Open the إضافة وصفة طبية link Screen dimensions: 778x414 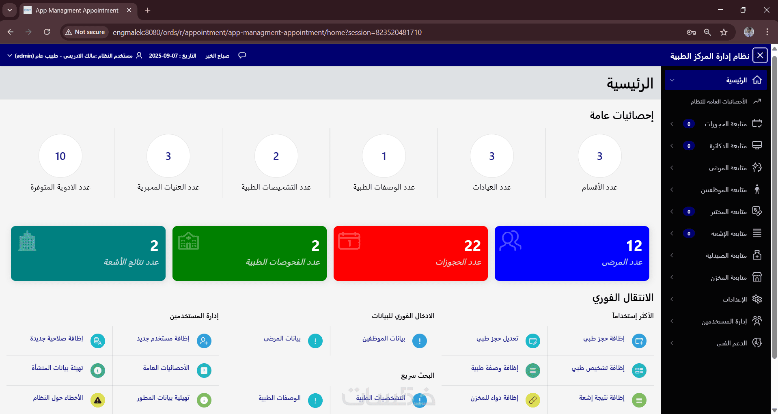pos(494,368)
